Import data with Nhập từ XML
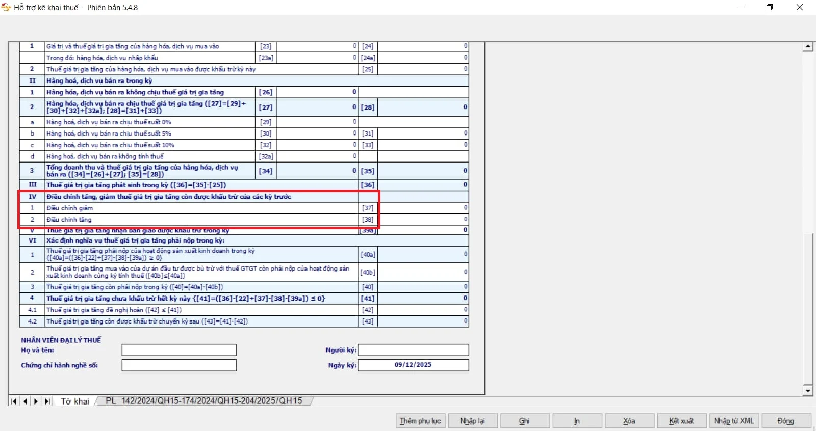The height and width of the screenshot is (431, 816). tap(733, 421)
